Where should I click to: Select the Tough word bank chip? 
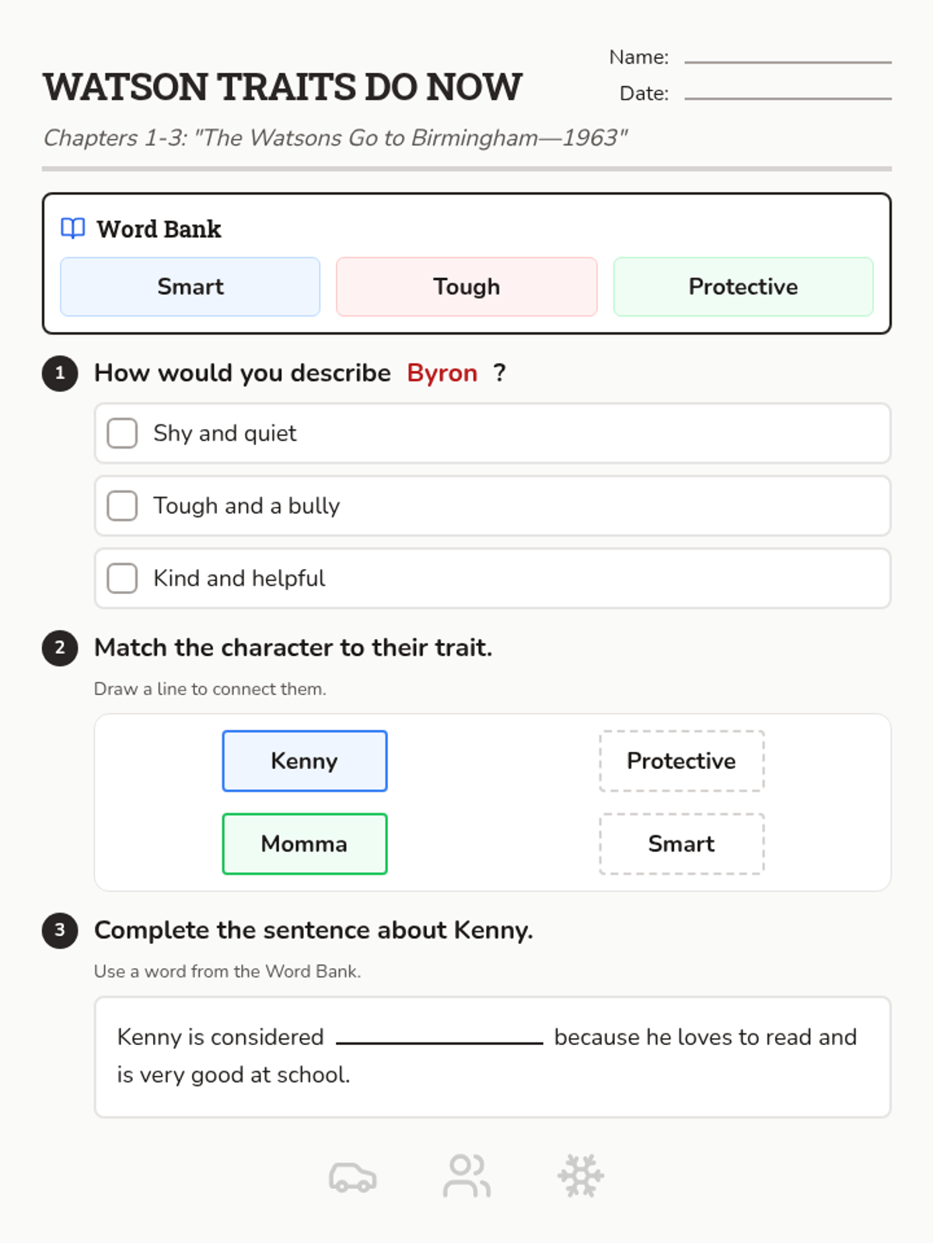click(x=466, y=287)
